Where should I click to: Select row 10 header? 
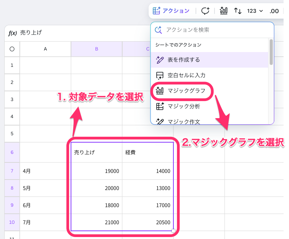pos(12,222)
